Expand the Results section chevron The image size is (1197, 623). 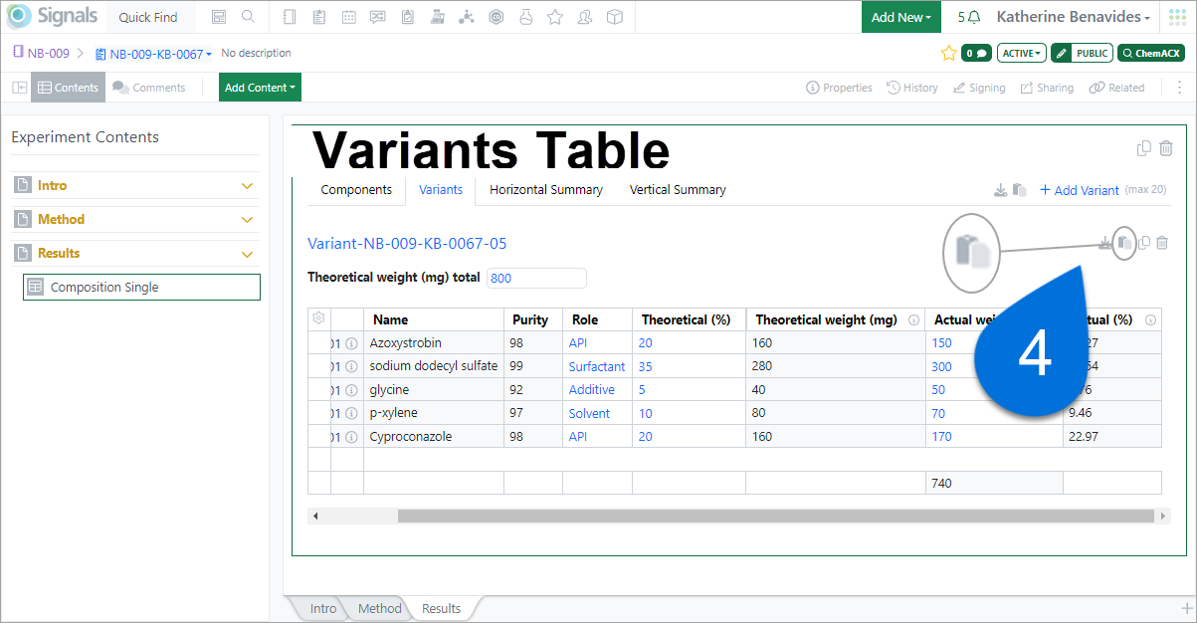coord(247,253)
